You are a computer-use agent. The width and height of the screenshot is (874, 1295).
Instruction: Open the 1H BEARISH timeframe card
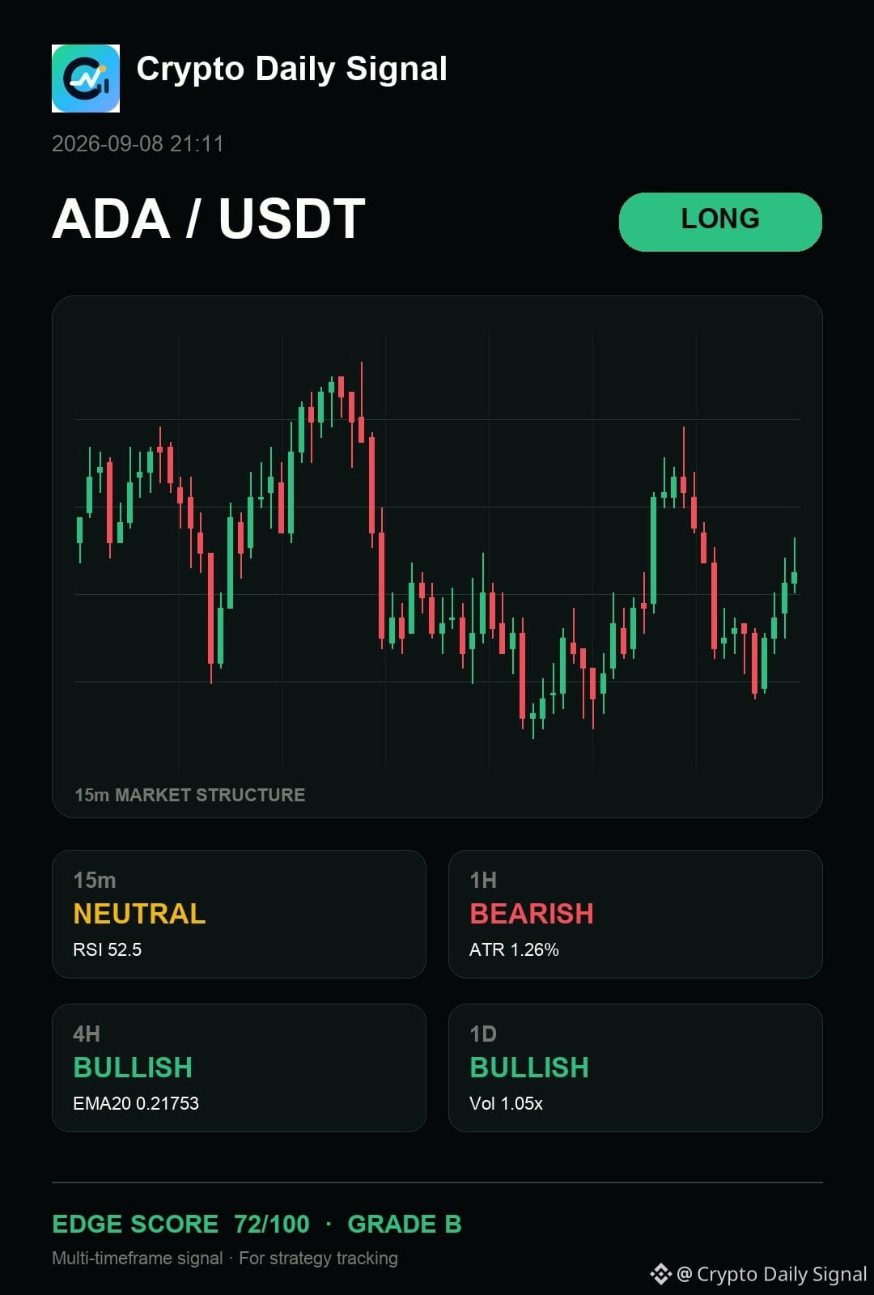[x=635, y=914]
